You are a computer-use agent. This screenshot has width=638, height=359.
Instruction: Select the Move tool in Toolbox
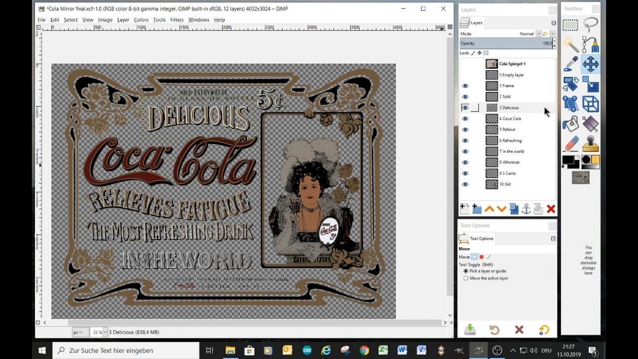pos(591,64)
